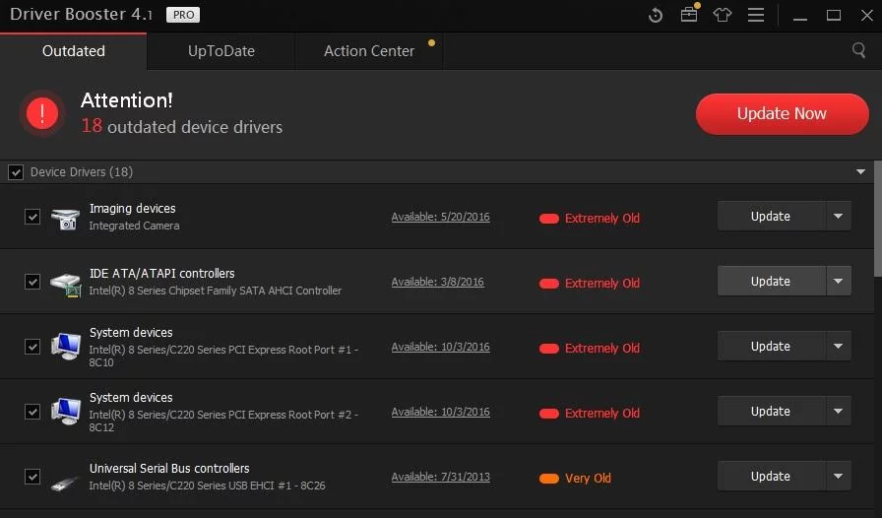Open dropdown arrow beside IDE ATA/ATAPI Update
The height and width of the screenshot is (518, 882).
(x=839, y=282)
